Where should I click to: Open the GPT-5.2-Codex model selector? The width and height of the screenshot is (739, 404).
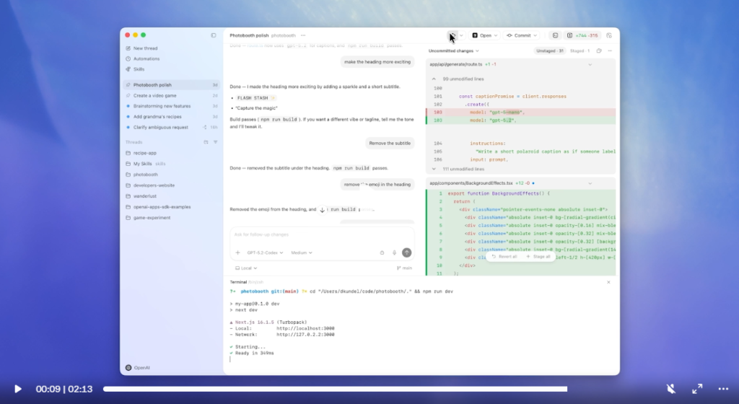pos(266,252)
